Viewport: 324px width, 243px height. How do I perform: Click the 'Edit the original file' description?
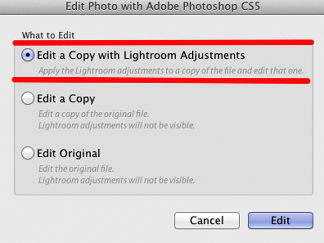click(x=76, y=169)
